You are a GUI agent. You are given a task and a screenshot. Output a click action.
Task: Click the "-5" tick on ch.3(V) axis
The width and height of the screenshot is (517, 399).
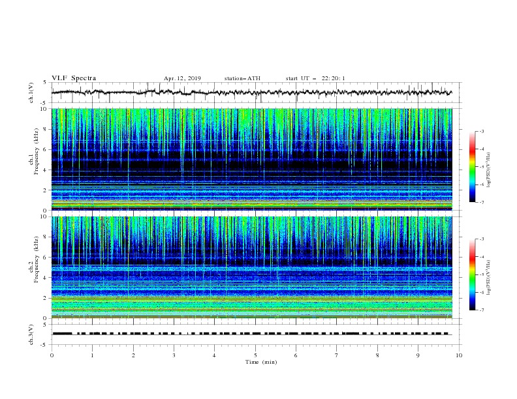pos(44,345)
